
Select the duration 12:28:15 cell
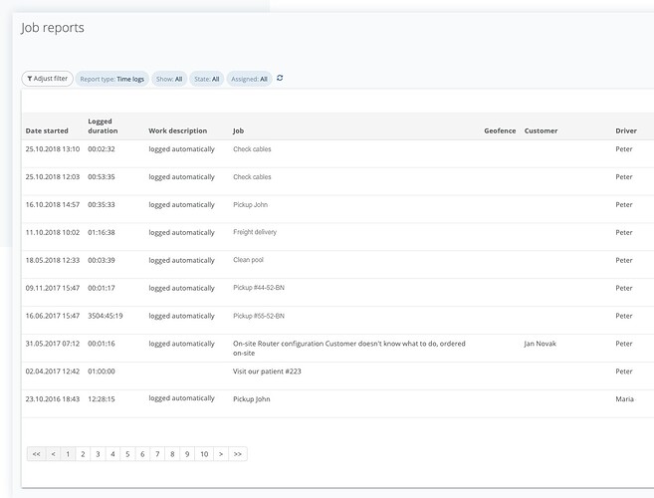(101, 399)
